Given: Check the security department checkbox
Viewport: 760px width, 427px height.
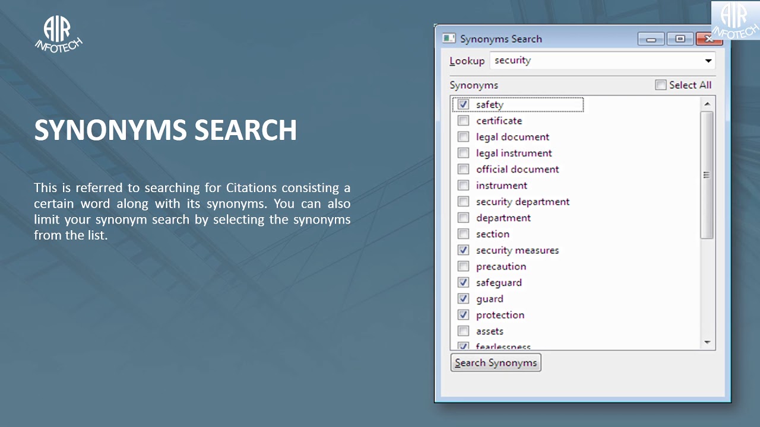Looking at the screenshot, I should 463,202.
